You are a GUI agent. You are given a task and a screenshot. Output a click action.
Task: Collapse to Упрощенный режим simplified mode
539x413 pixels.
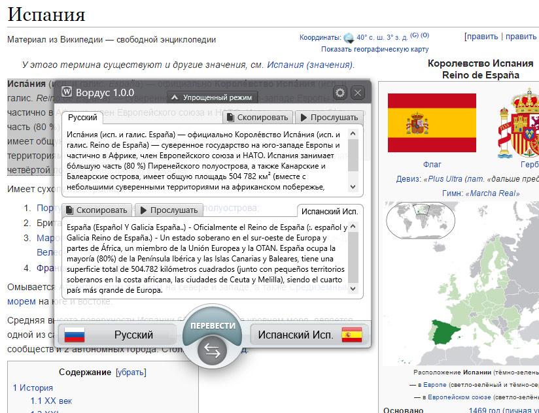[212, 97]
